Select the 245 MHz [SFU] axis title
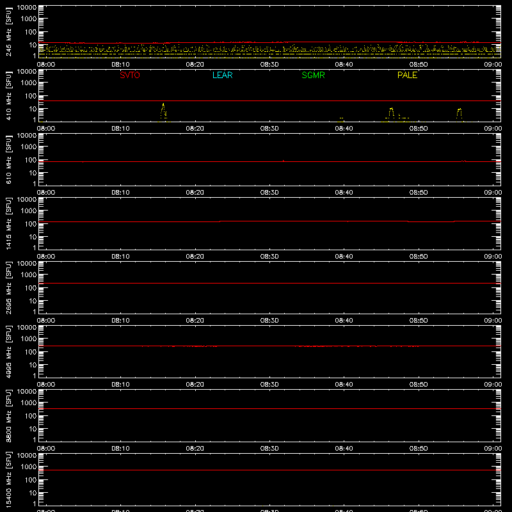Viewport: 512px width, 512px height. tap(8, 31)
